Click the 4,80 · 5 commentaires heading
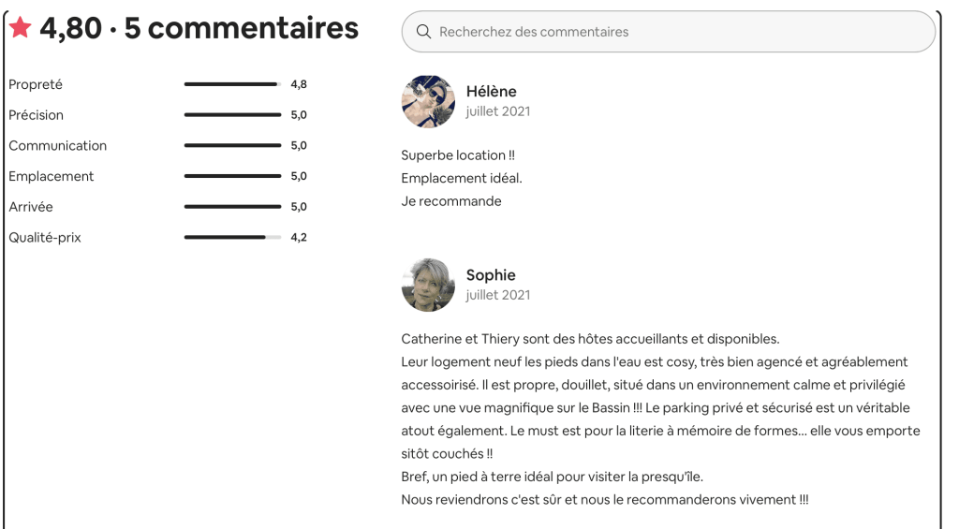Image resolution: width=959 pixels, height=529 pixels. pos(199,29)
